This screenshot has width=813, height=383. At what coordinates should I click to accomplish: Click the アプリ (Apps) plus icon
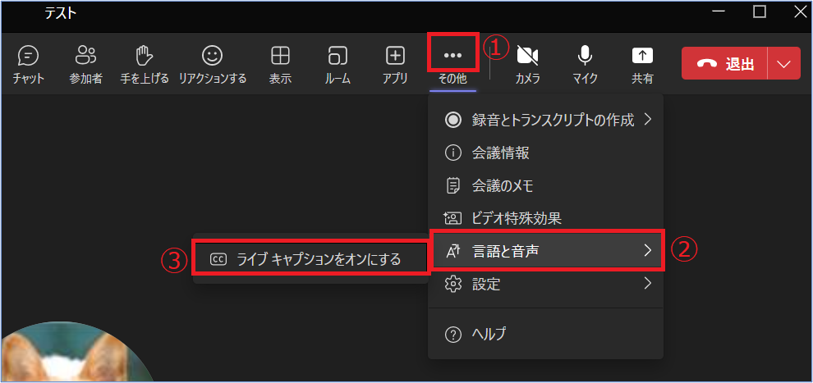coord(395,64)
